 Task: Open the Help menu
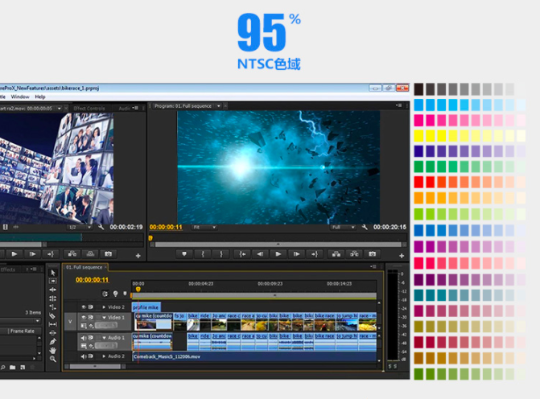(x=40, y=97)
